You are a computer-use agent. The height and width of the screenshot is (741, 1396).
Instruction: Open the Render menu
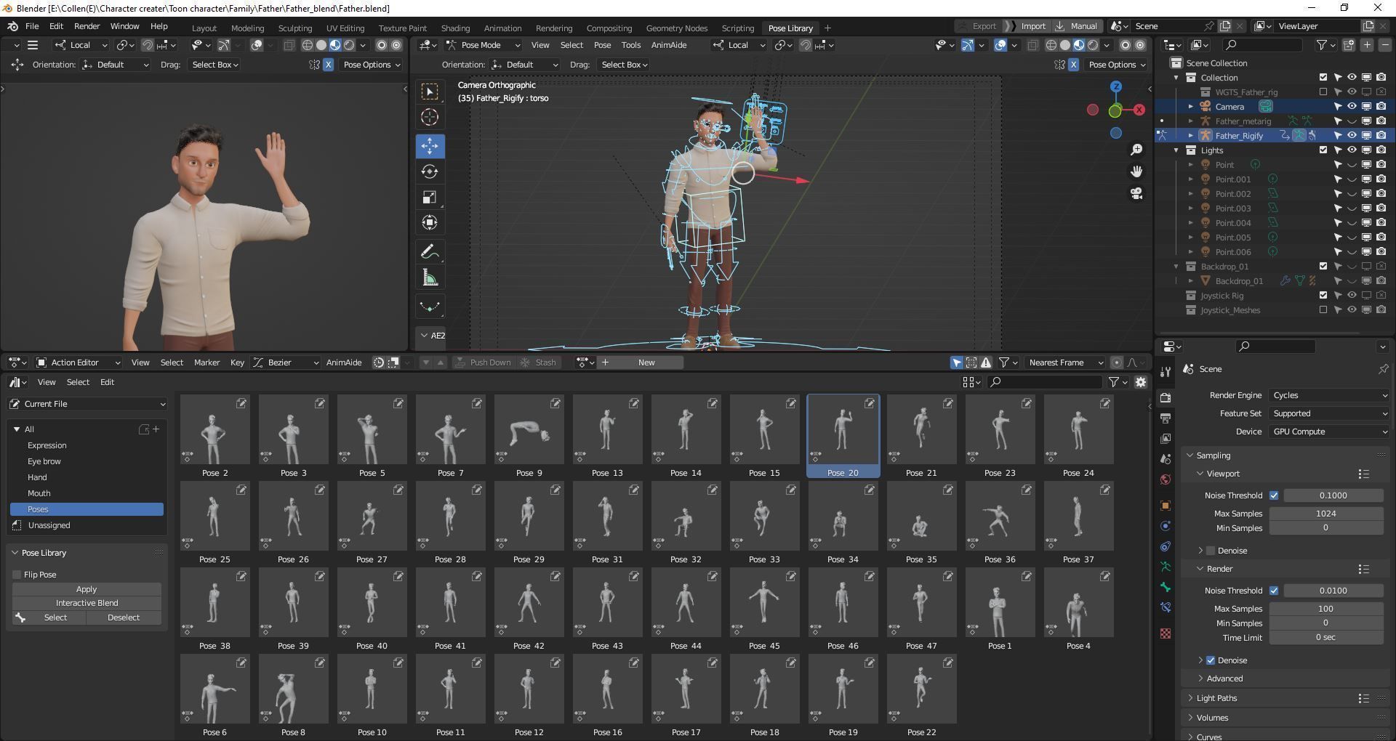coord(87,26)
